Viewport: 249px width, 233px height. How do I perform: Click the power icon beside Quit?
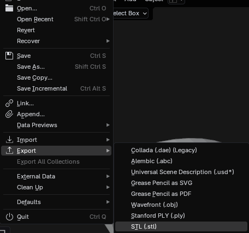(9, 217)
